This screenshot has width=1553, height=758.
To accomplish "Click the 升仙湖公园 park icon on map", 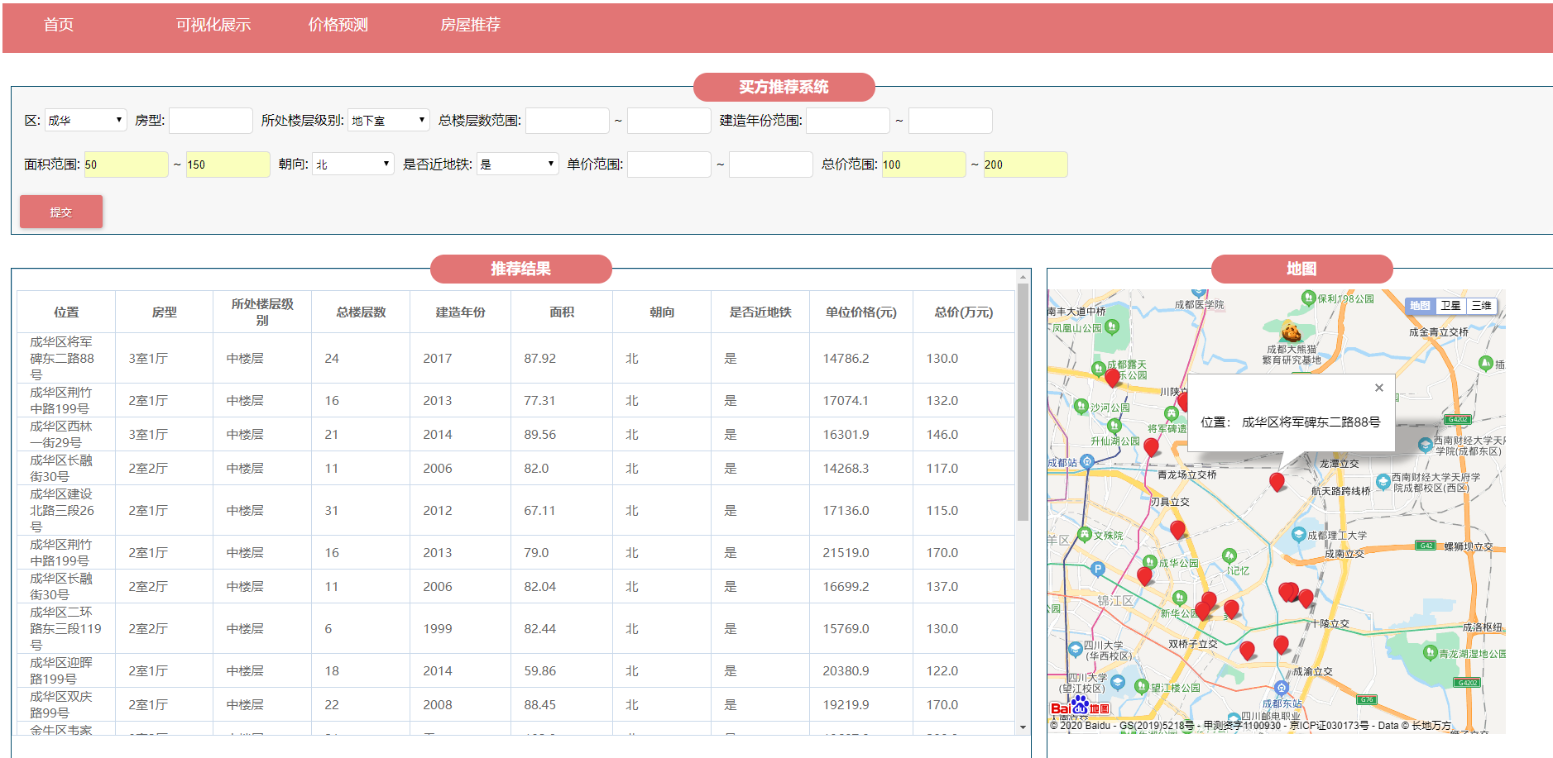I will pyautogui.click(x=1114, y=426).
